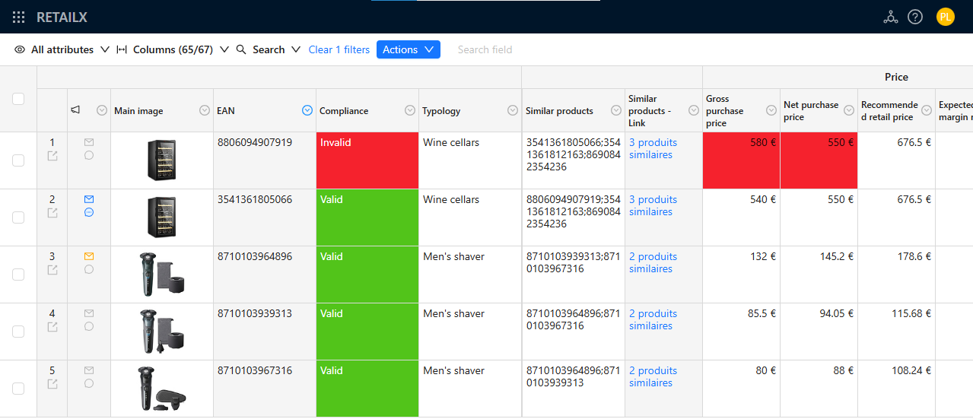Click the yellow mail icon on row 3
The image size is (973, 419).
click(89, 256)
